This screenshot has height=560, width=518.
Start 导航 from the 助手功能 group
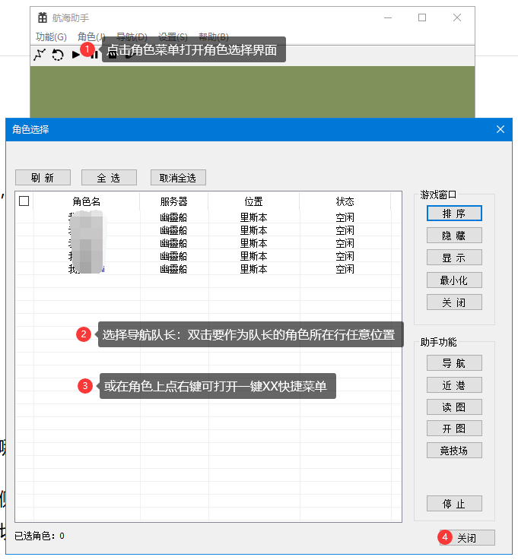click(x=454, y=362)
